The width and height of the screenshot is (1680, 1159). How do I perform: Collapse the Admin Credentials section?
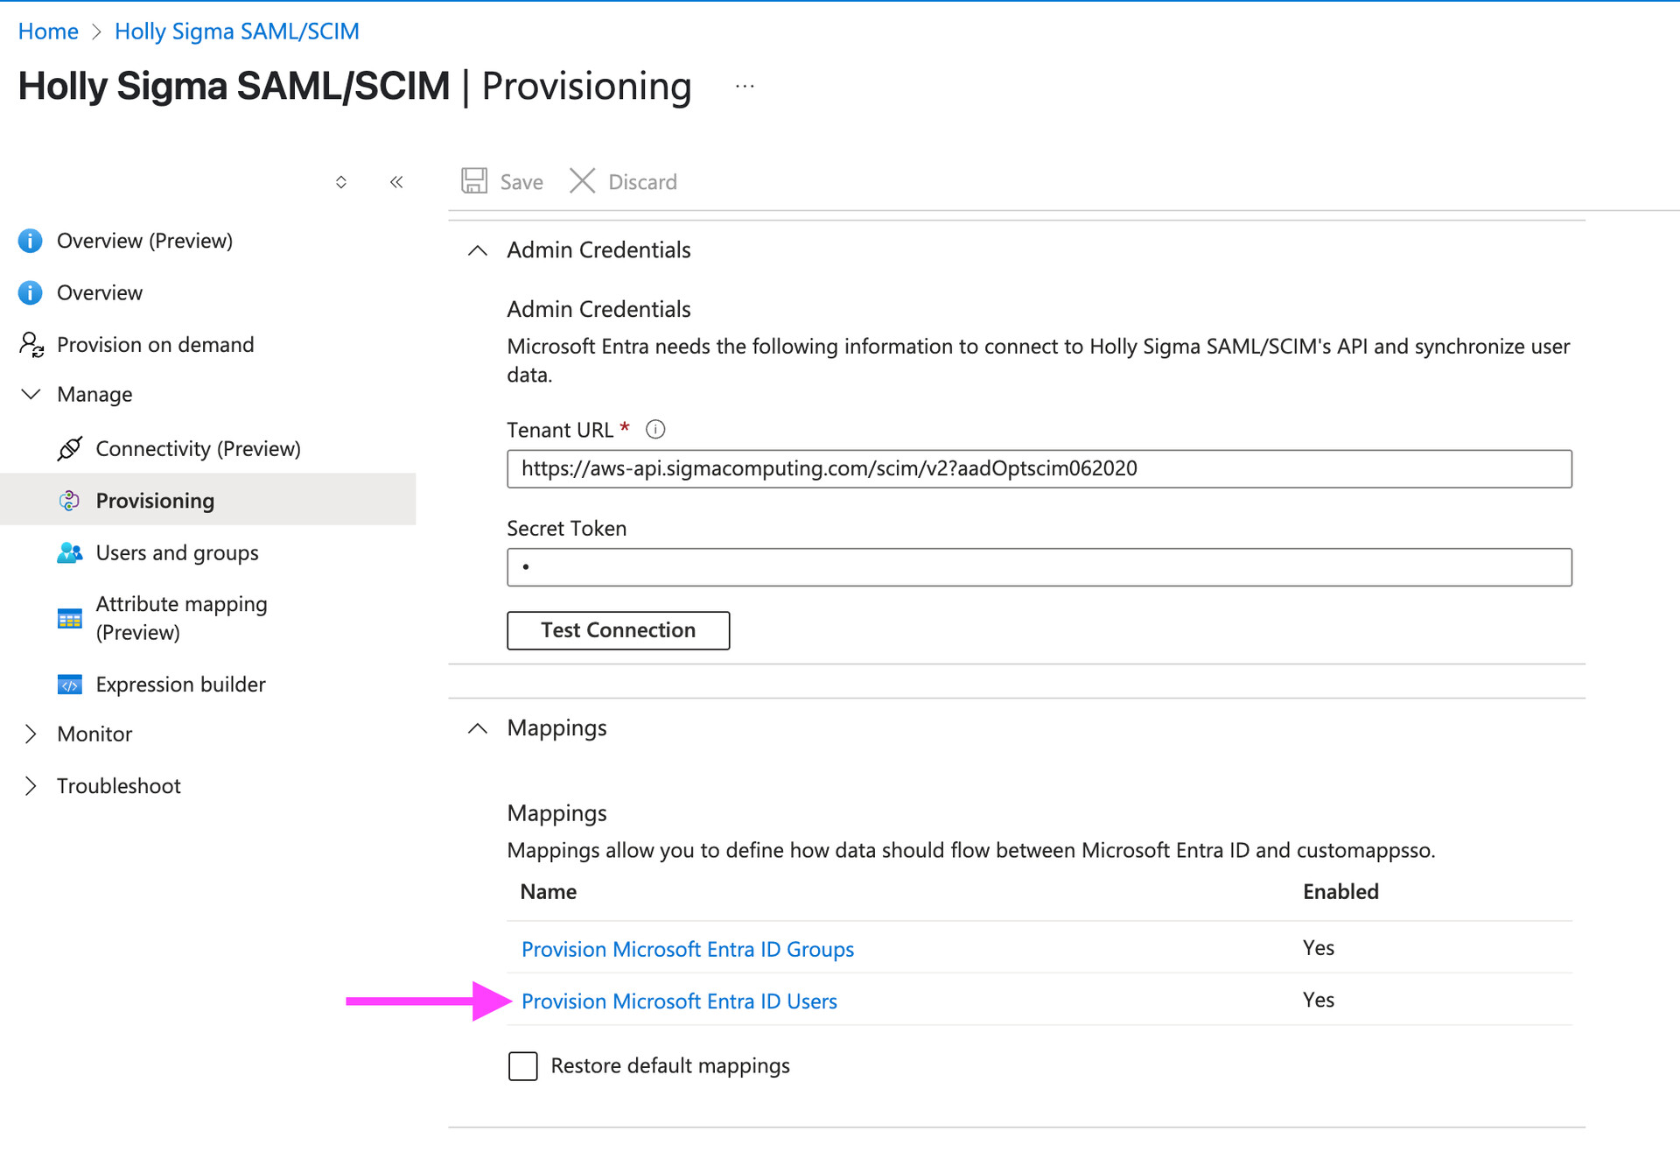tap(477, 249)
